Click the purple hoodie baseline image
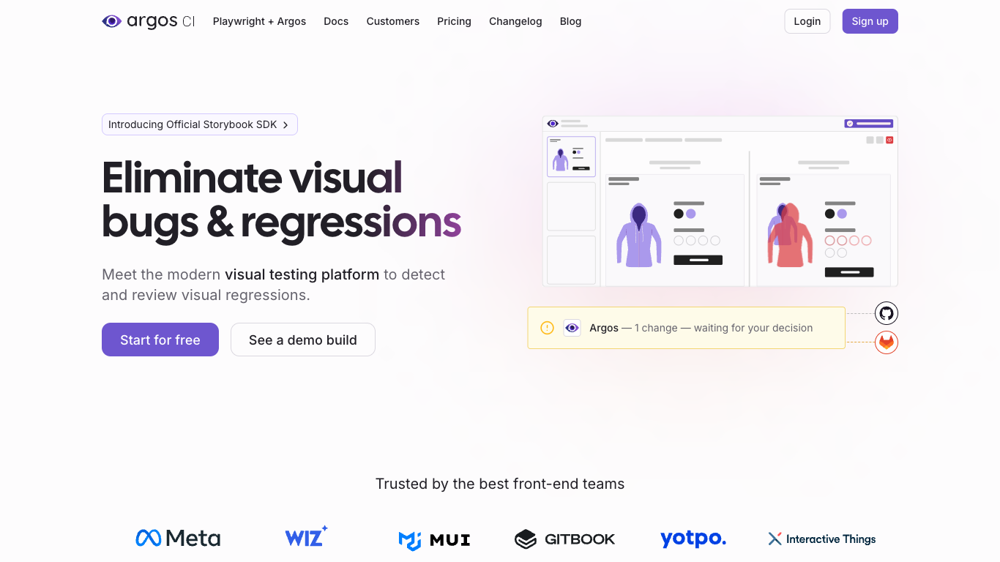1000x562 pixels. (x=639, y=235)
